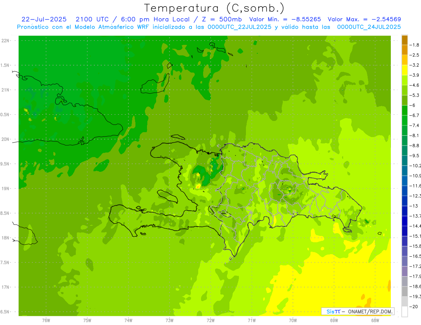Click the -6.7 colorbar value
The width and height of the screenshot is (421, 325).
[414, 115]
